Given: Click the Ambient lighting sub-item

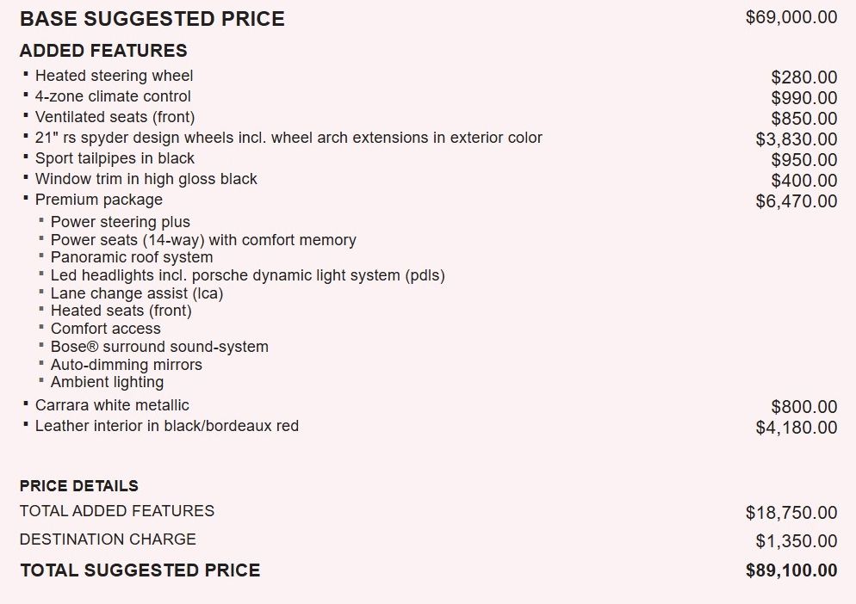Looking at the screenshot, I should (x=107, y=382).
